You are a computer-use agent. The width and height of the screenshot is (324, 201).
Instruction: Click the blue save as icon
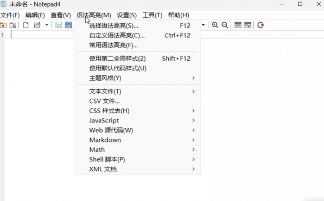pyautogui.click(x=68, y=25)
